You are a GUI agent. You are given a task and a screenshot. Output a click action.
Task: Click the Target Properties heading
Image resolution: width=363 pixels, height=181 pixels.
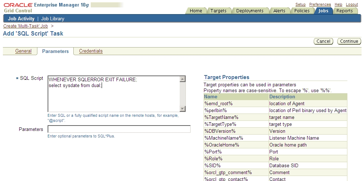(x=227, y=77)
